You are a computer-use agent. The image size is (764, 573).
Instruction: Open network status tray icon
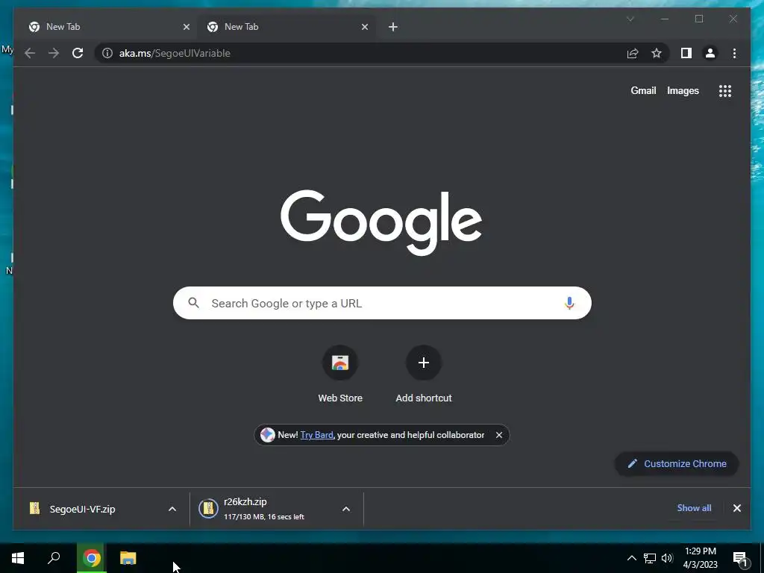click(650, 558)
